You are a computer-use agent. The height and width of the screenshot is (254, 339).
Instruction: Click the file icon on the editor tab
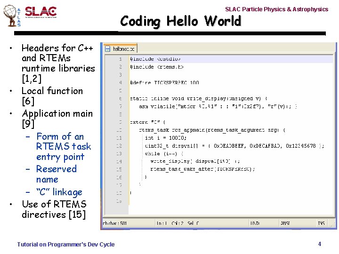pyautogui.click(x=107, y=49)
